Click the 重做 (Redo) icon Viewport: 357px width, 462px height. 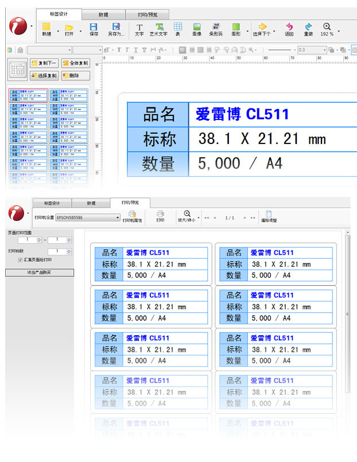(308, 27)
